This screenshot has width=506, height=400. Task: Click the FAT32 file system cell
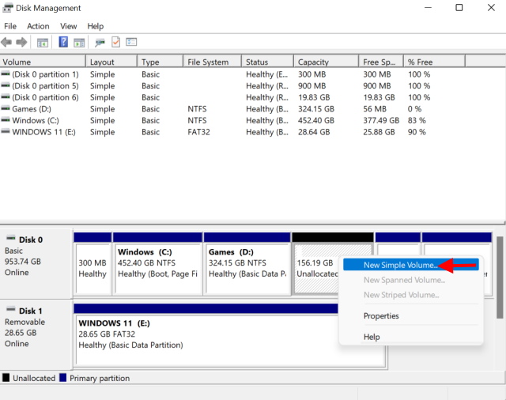(198, 132)
